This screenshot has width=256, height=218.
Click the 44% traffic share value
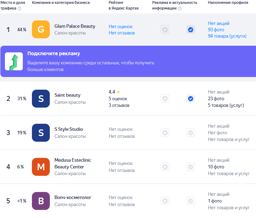22,30
